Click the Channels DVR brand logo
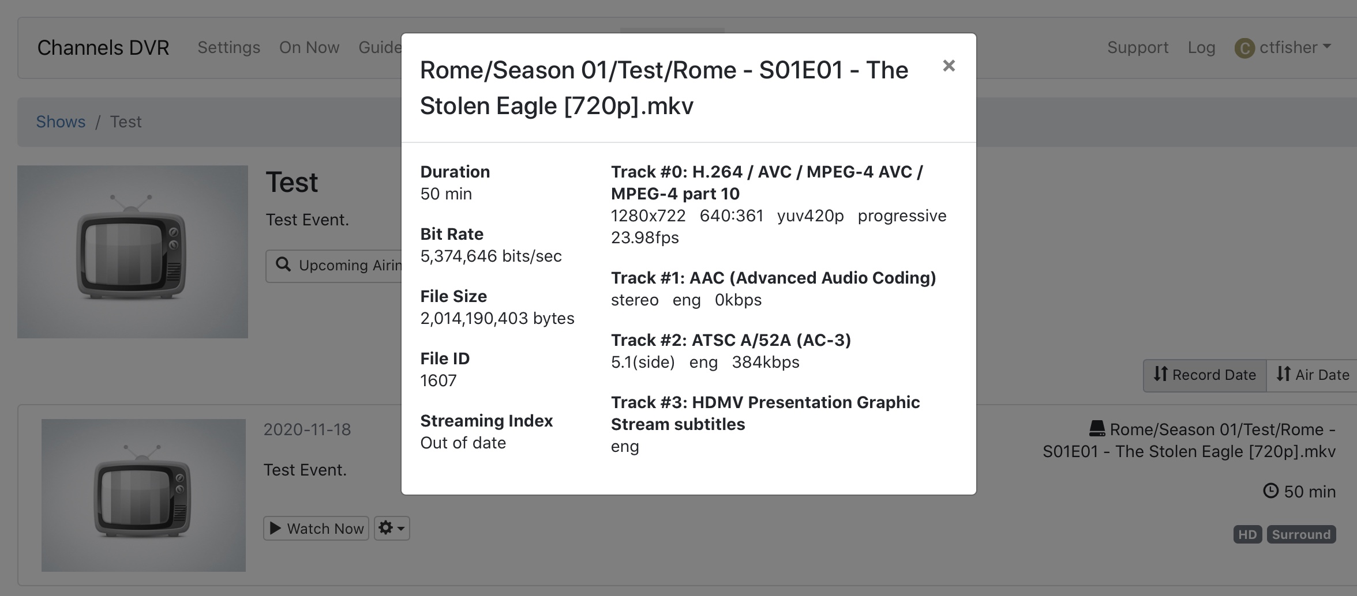Screen dimensions: 1357x596 (x=103, y=47)
